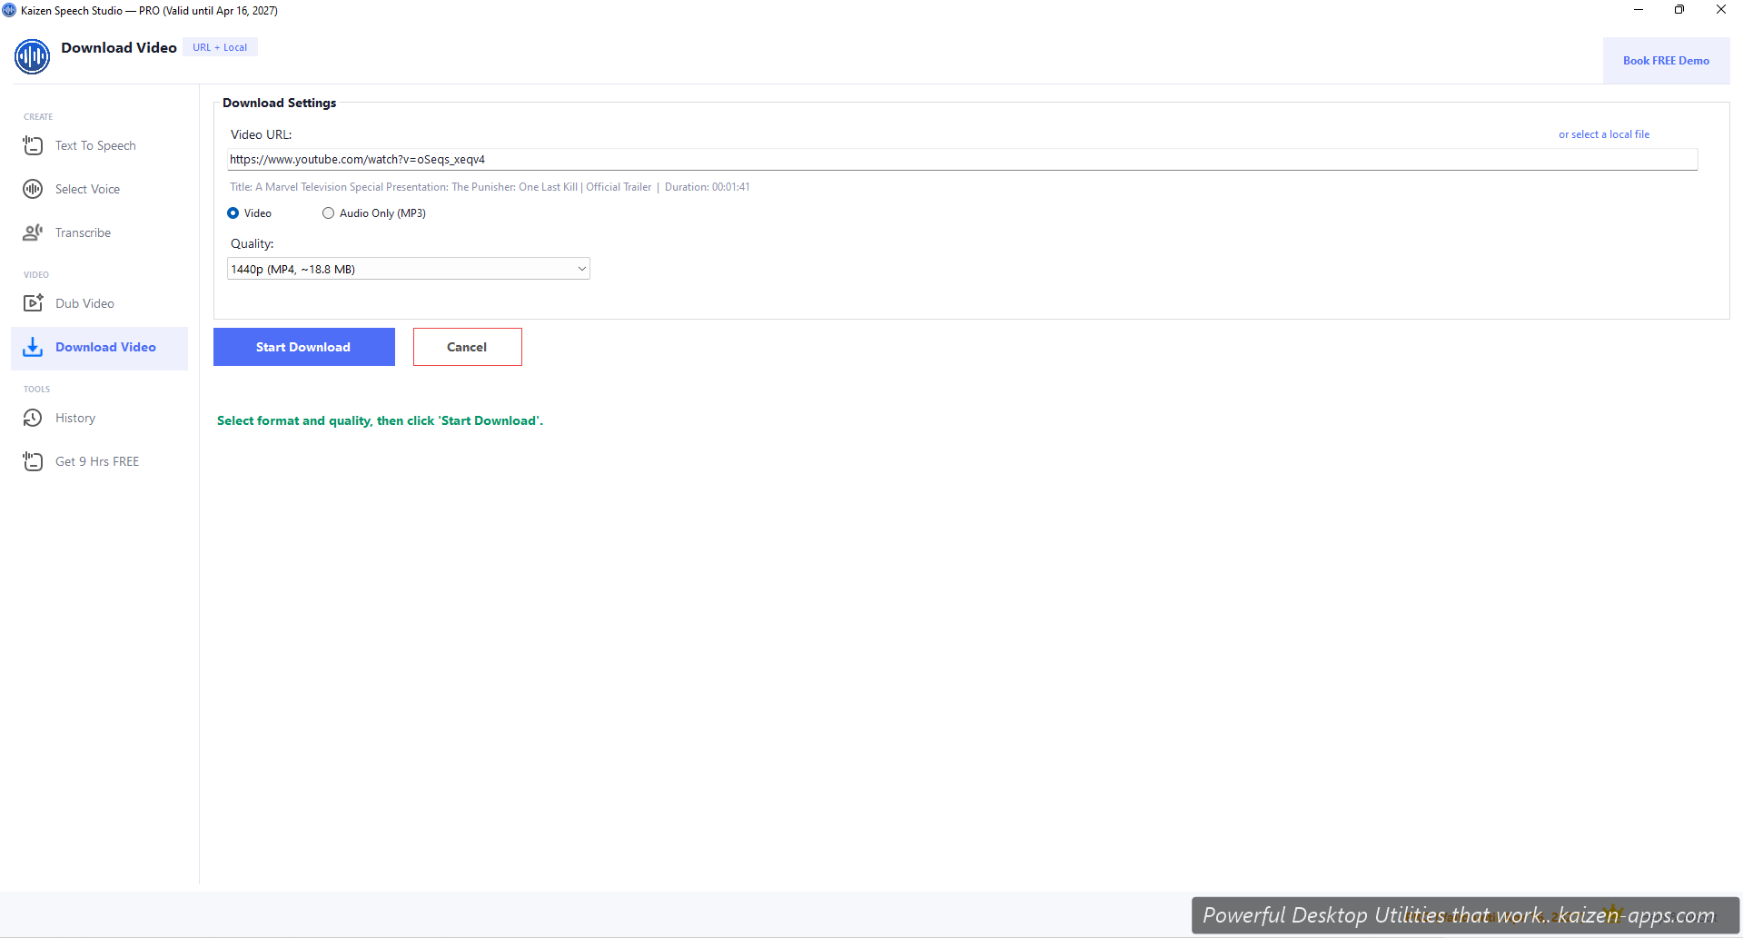
Task: Open the Text To Speech tool
Action: pyautogui.click(x=95, y=145)
